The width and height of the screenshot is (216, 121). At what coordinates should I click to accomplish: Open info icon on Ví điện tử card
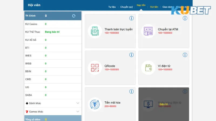pos(185,55)
